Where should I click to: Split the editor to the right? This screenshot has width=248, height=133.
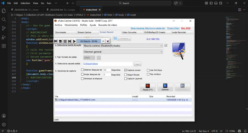coord(240,10)
